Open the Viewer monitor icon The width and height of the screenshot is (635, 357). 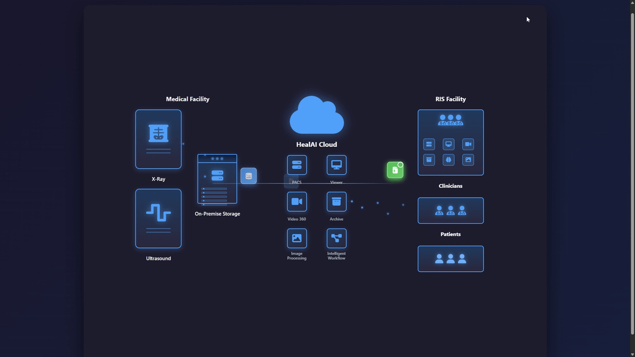coord(336,165)
